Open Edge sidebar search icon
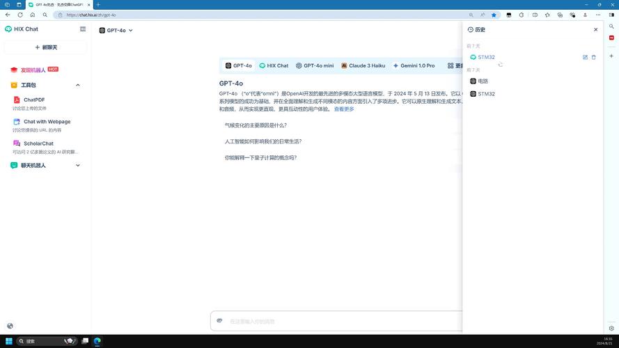Screen dimensions: 619x348 click(x=611, y=26)
